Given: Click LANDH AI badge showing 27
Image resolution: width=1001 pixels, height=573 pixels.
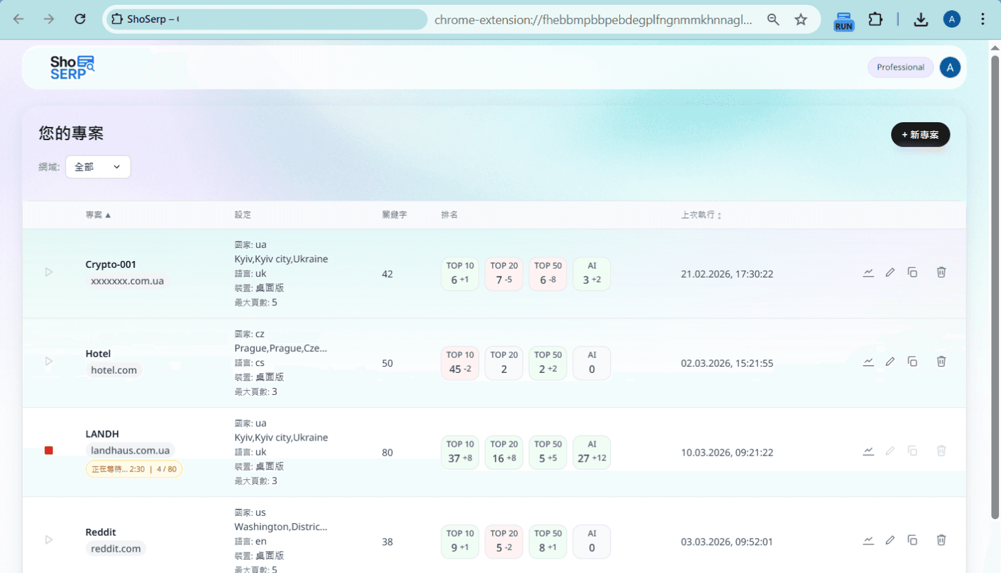Looking at the screenshot, I should (x=592, y=452).
